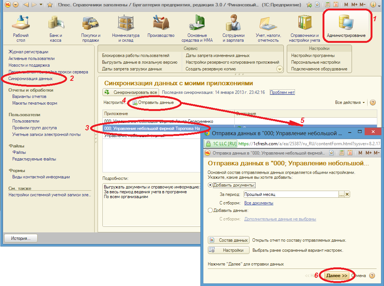This screenshot has width=384, height=286.
Task: Select Добавить документы radio option
Action: point(210,185)
